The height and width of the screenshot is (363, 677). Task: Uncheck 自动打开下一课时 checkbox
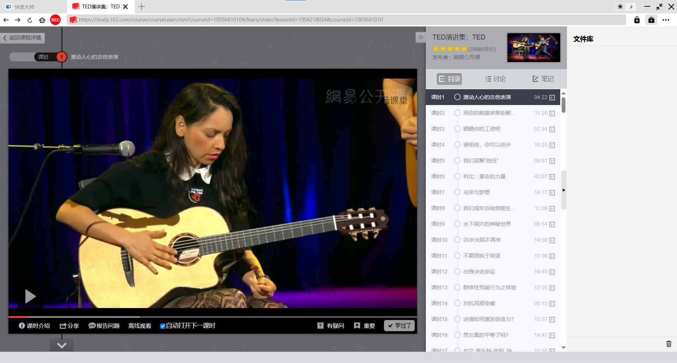tap(163, 326)
